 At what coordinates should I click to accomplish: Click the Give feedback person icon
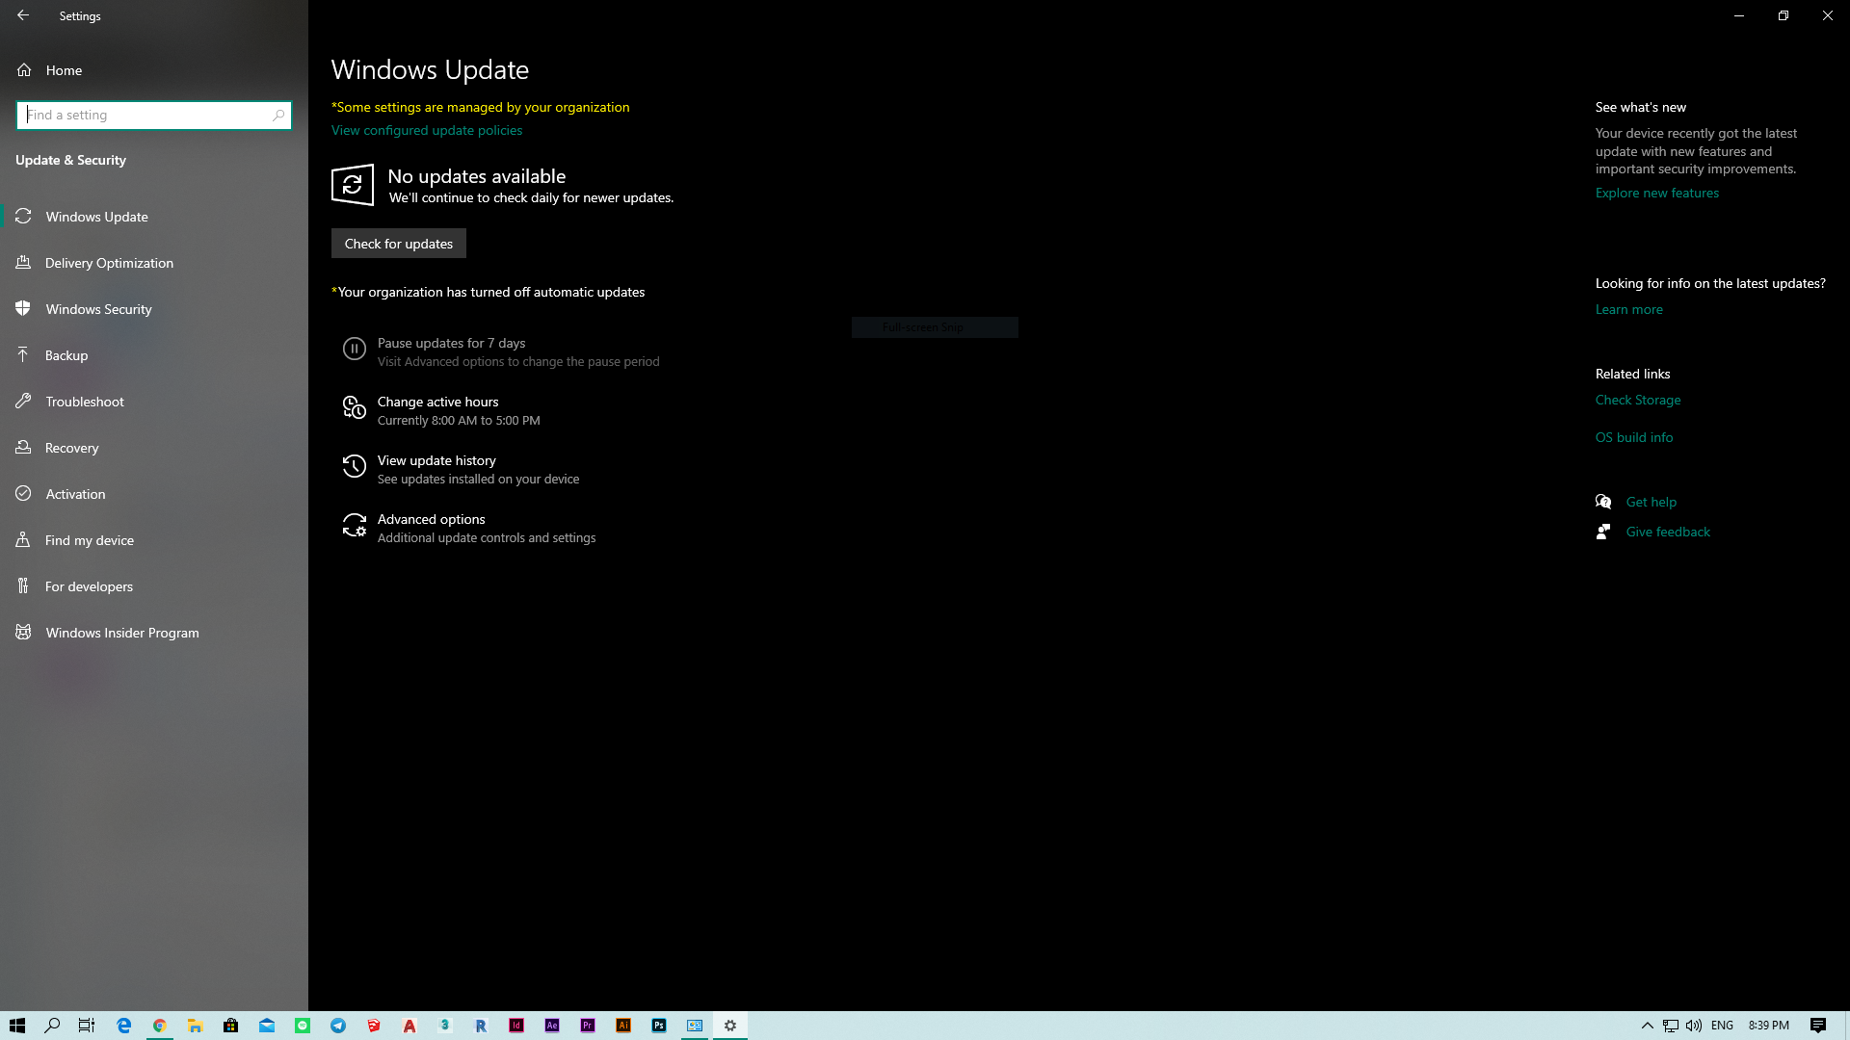[1603, 532]
